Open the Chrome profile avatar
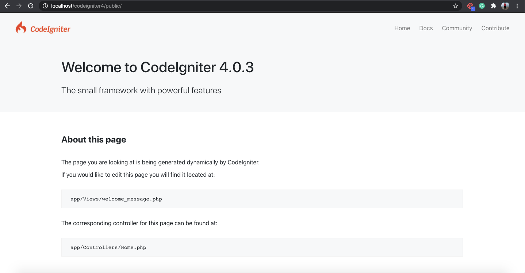Image resolution: width=525 pixels, height=273 pixels. (x=505, y=6)
